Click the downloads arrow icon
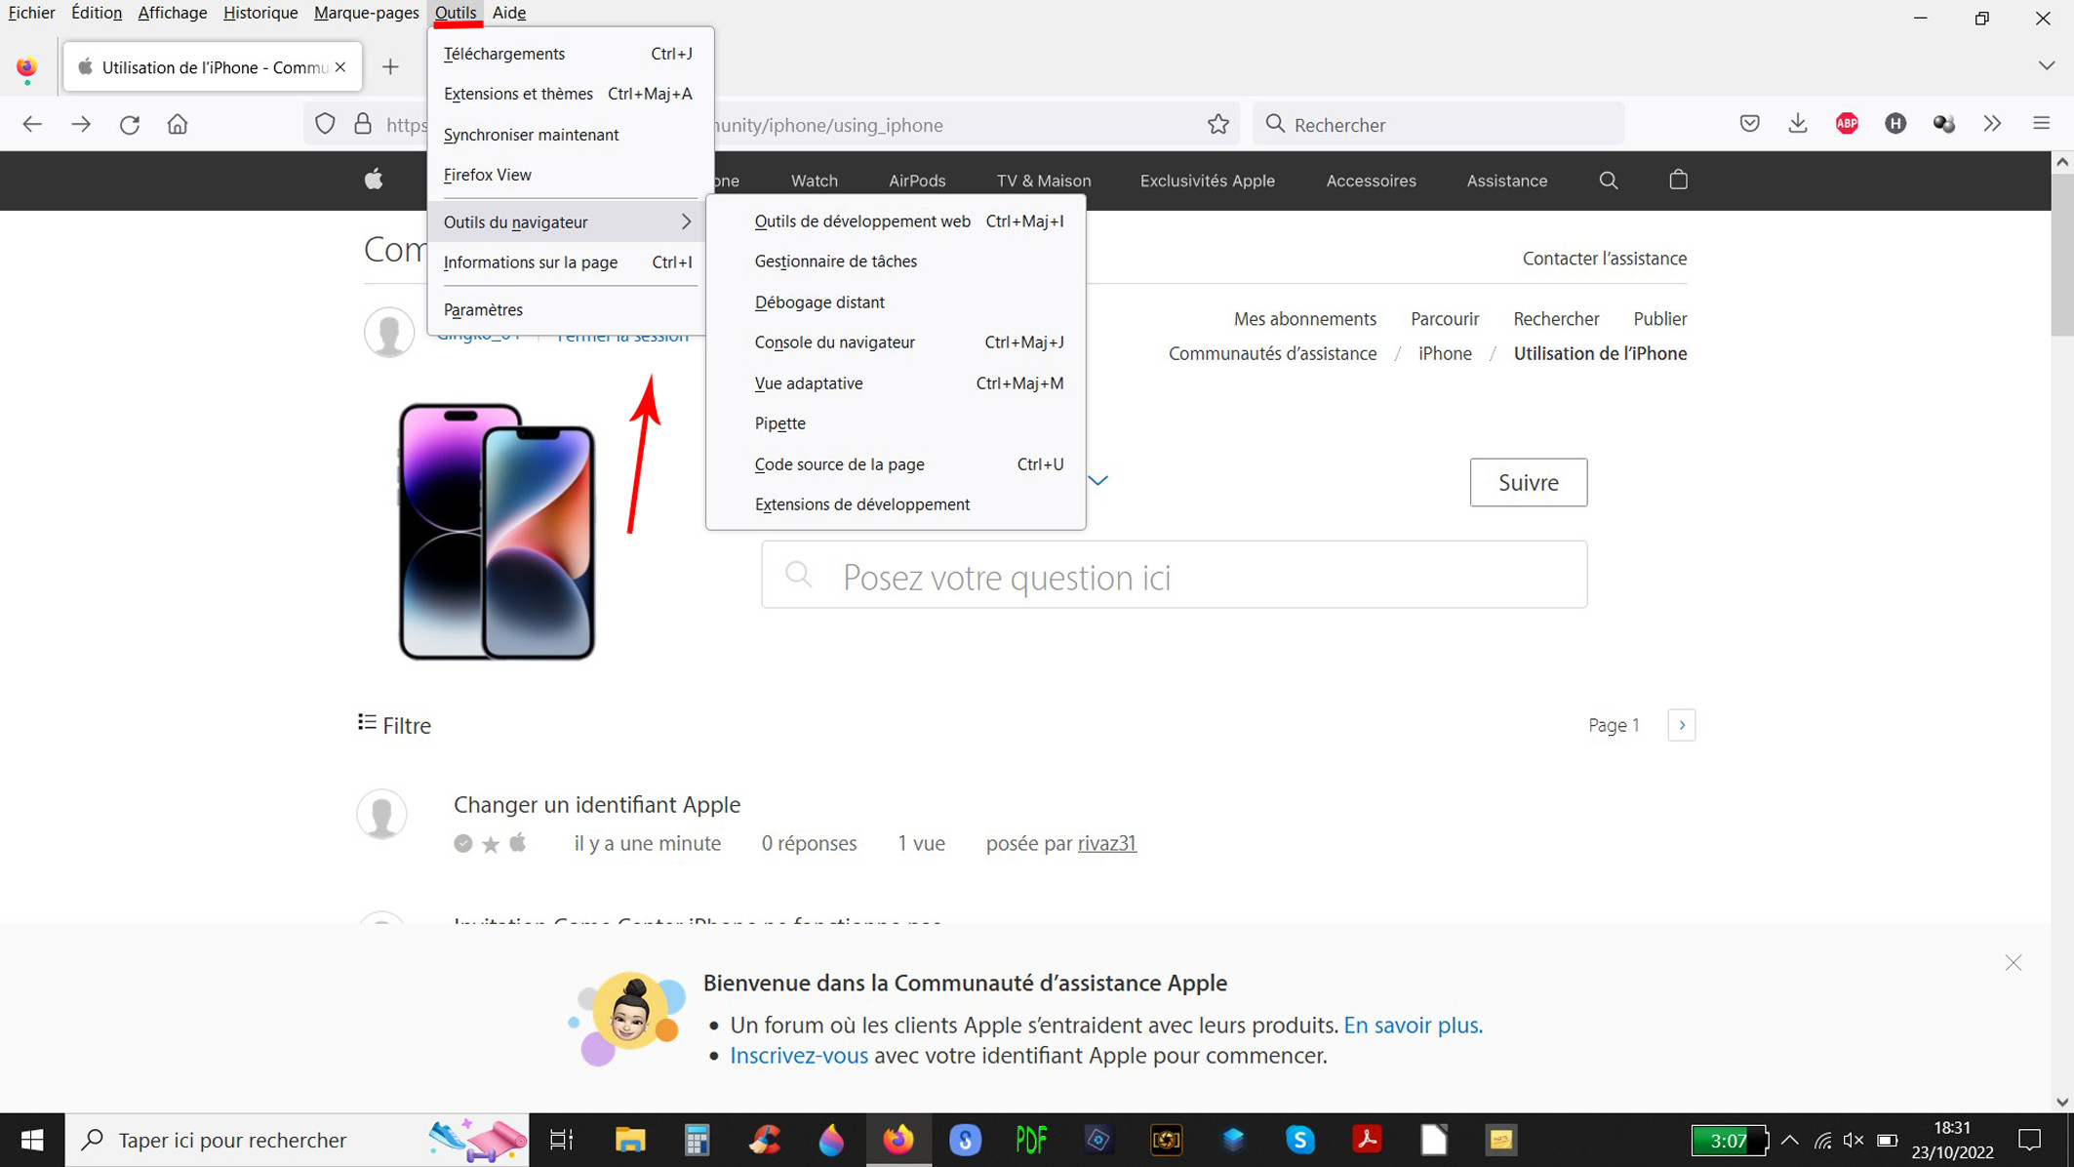 [1798, 124]
